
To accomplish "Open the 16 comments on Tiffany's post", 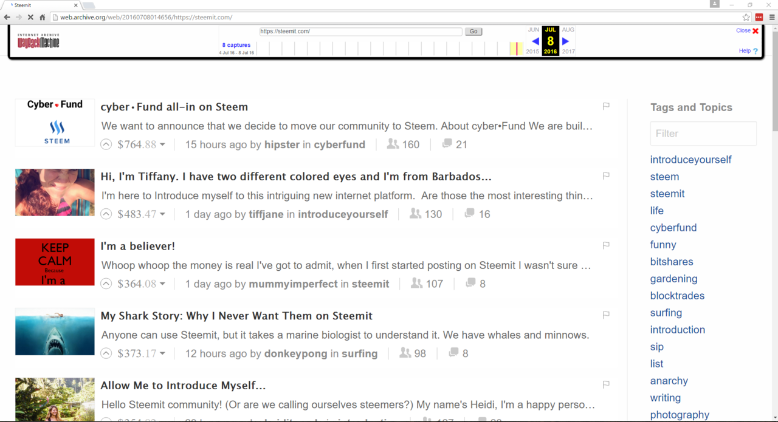I will [477, 214].
